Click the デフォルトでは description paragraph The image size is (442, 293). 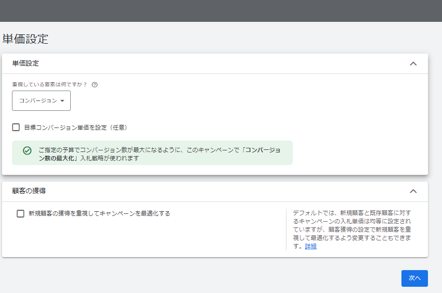click(352, 230)
